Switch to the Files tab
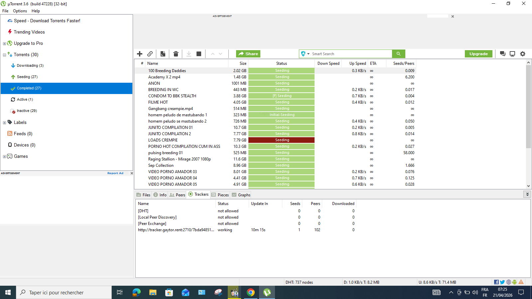This screenshot has width=532, height=299. point(143,195)
